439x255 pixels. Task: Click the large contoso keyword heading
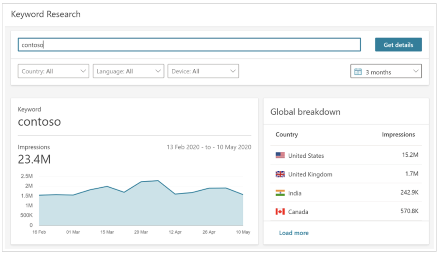(39, 122)
